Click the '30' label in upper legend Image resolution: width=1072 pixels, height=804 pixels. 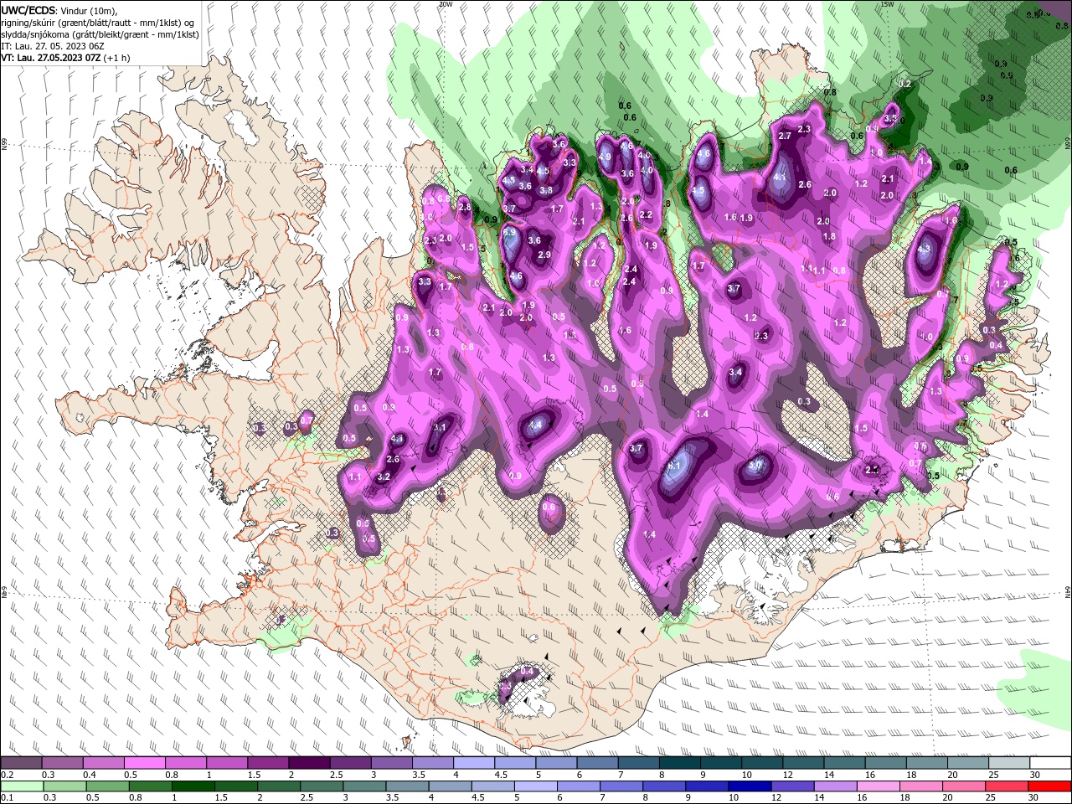[1035, 775]
